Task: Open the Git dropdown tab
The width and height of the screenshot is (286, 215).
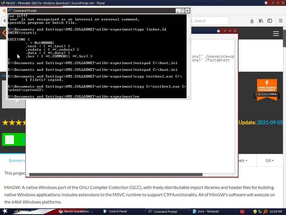Action: 270,160
